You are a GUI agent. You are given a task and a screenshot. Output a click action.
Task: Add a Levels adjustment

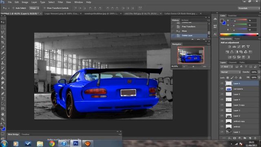coord(234,47)
